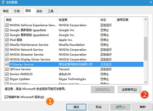Click Apple Inc. manufacturer cell
Image resolution: width=153 pixels, height=111 pixels.
pos(66,40)
